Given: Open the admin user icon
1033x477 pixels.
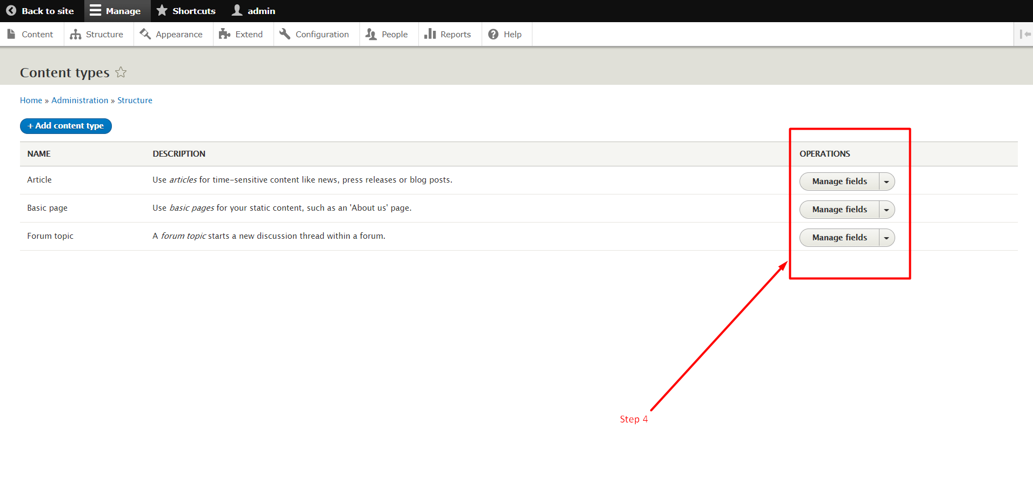Looking at the screenshot, I should pyautogui.click(x=237, y=10).
